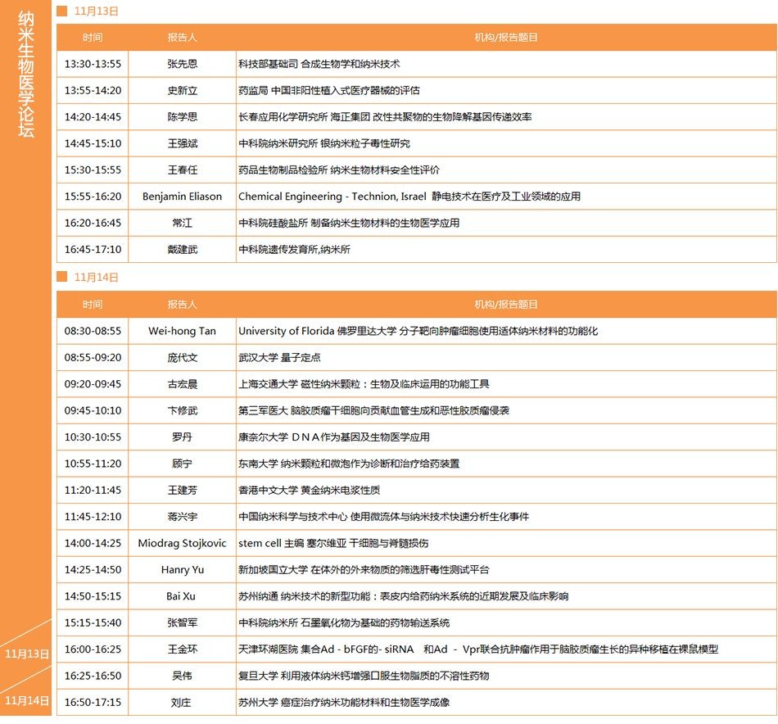Select the 13:55-14:20 time slot cell

[x=93, y=90]
